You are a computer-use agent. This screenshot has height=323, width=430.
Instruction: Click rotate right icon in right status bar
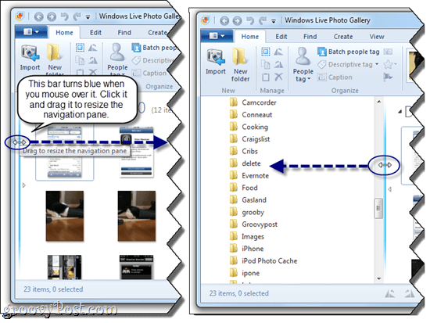coord(409,293)
